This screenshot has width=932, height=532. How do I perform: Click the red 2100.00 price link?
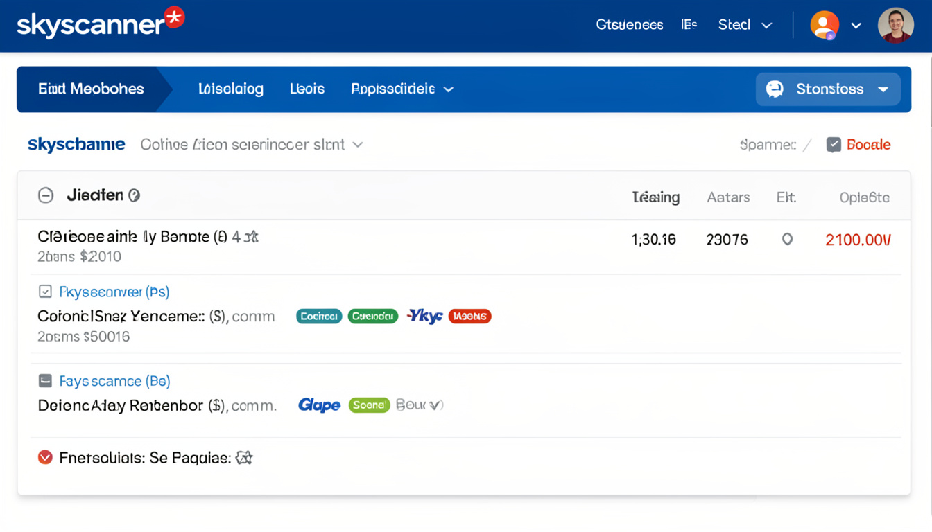[x=858, y=240]
